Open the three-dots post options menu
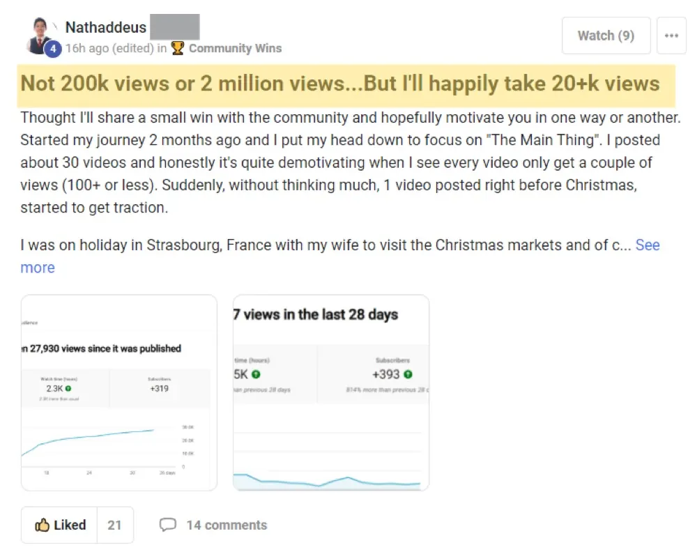The width and height of the screenshot is (697, 554). point(671,36)
